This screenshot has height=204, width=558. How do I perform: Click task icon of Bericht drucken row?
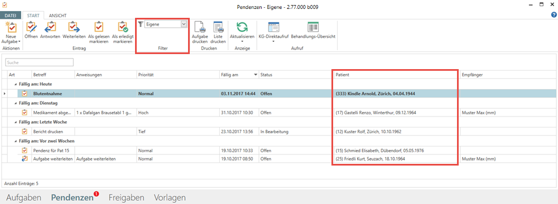24,132
